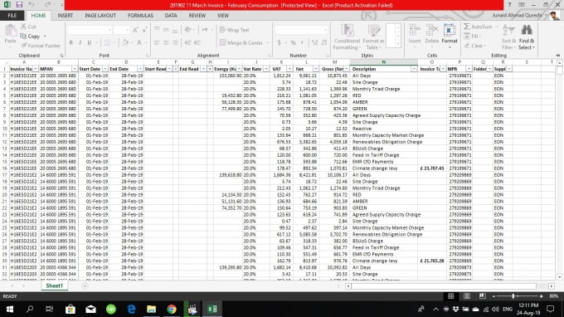
Task: Click the Cut scissors icon
Action: click(x=23, y=27)
